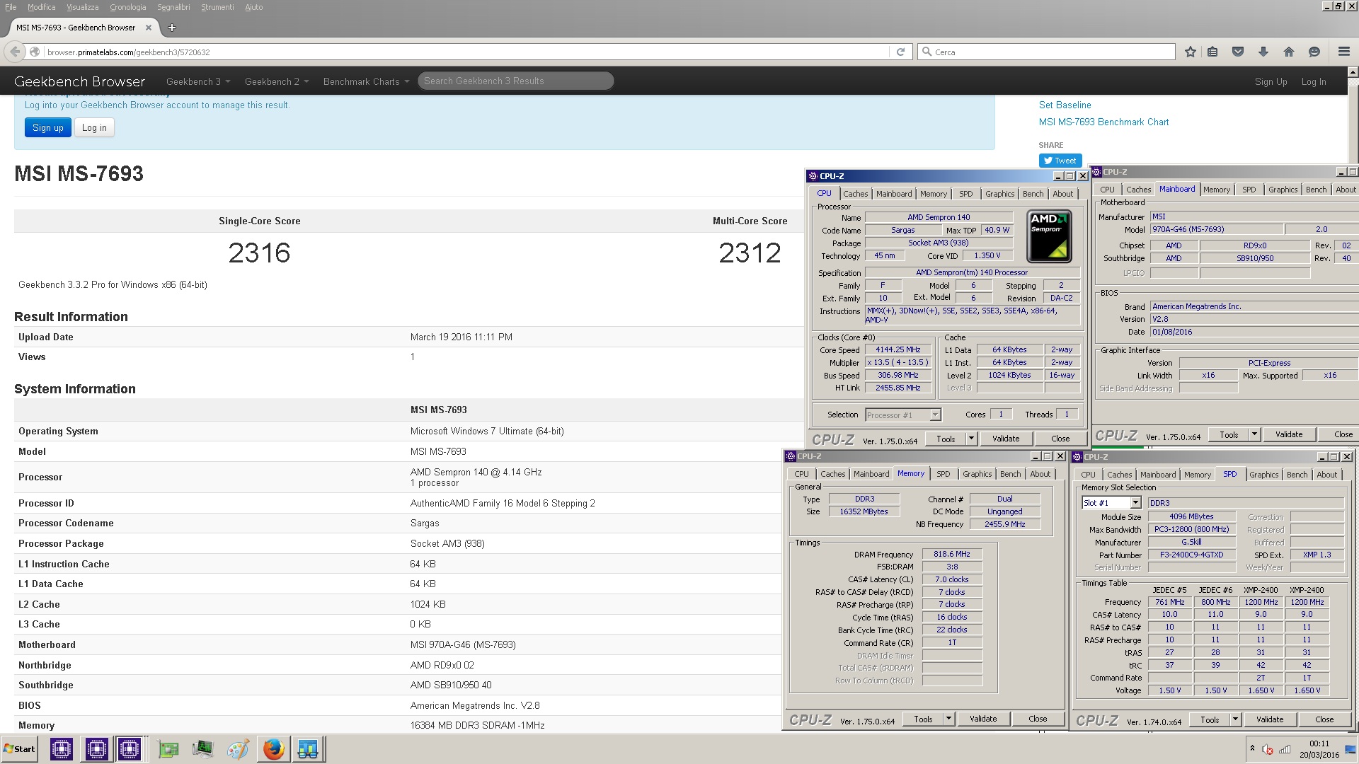Click Validate in CPU-Z SPD window
This screenshot has height=764, width=1359.
1269,719
